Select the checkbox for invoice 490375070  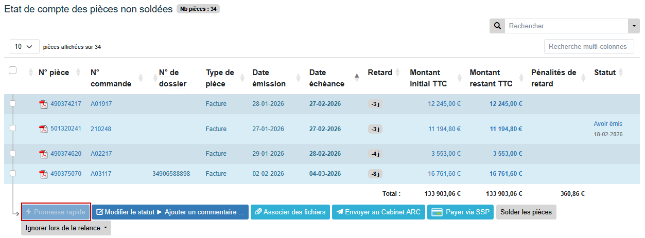13,173
